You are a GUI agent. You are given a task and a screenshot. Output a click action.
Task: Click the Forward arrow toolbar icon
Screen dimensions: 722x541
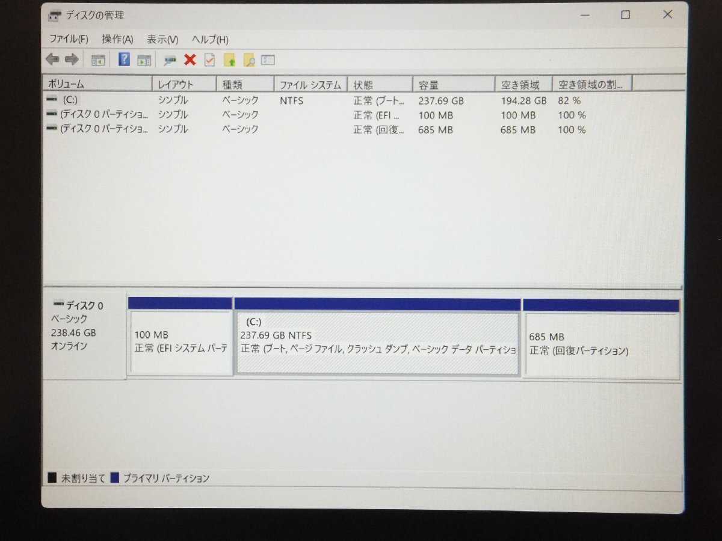[72, 60]
